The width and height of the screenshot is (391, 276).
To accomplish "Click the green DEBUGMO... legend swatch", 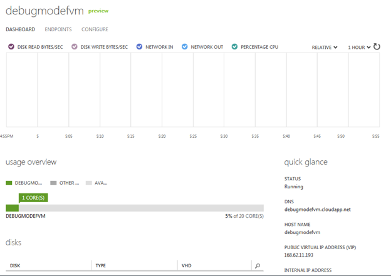I will [9, 183].
